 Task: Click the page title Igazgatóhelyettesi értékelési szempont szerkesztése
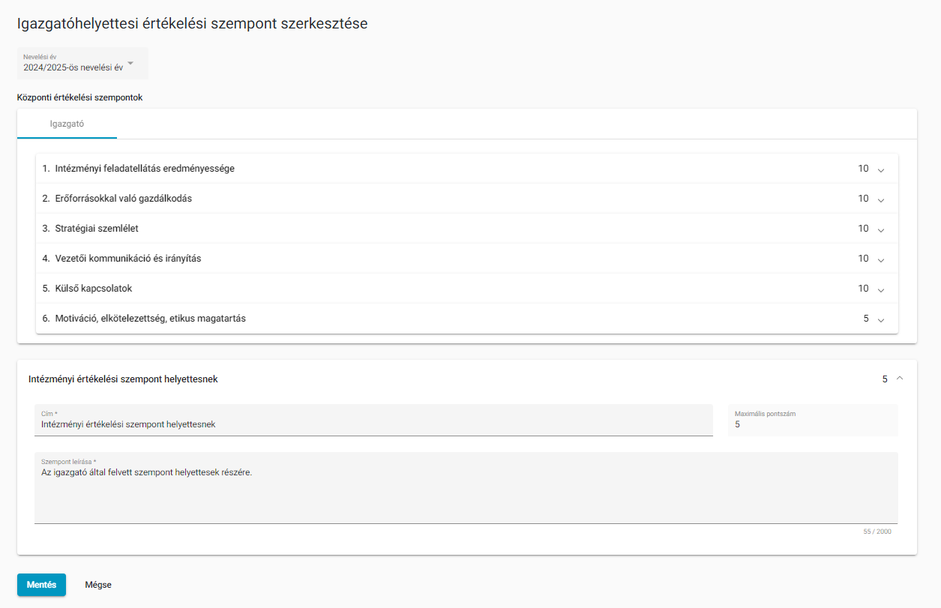tap(193, 24)
